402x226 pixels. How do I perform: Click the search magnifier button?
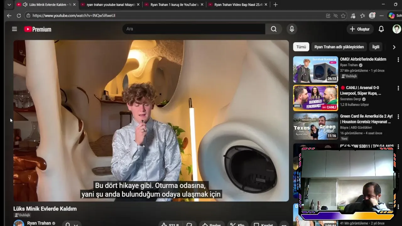[274, 29]
